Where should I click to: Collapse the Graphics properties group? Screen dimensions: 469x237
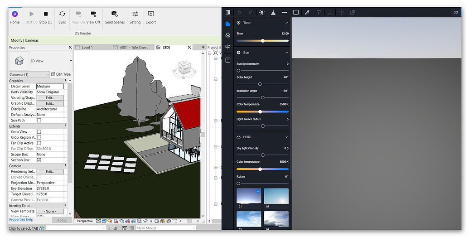click(x=66, y=81)
